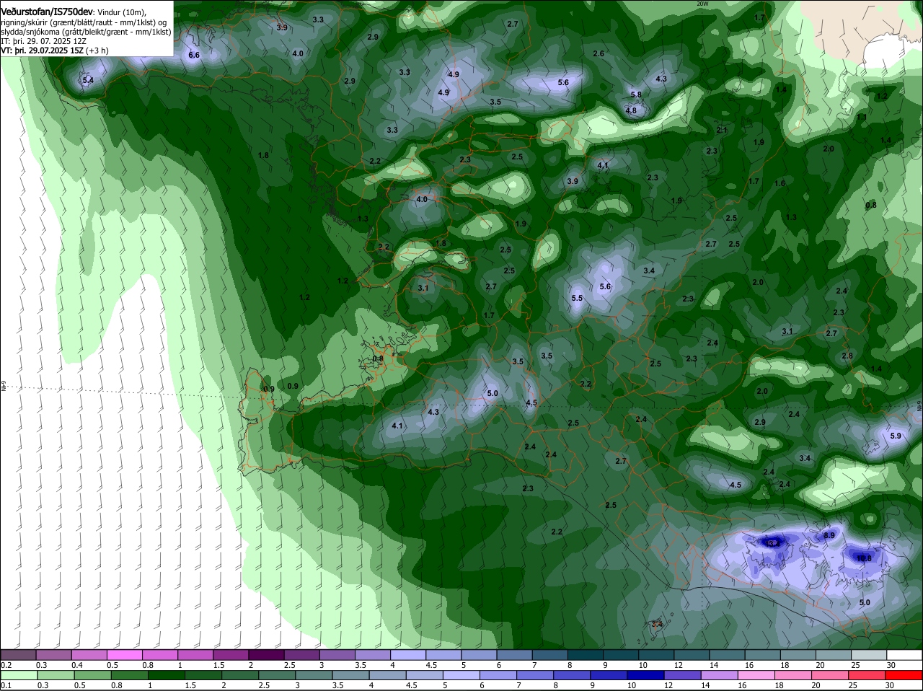
Task: Click the 5.4 precipitation value
Action: click(88, 80)
